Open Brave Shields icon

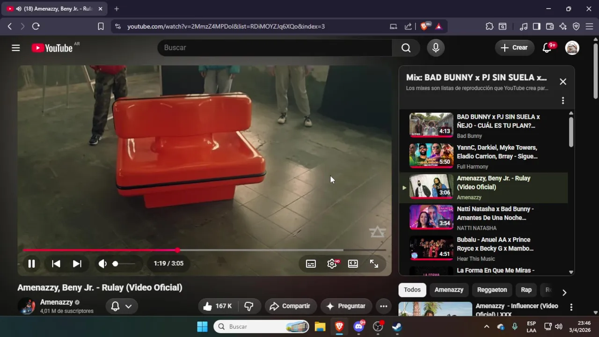point(425,26)
